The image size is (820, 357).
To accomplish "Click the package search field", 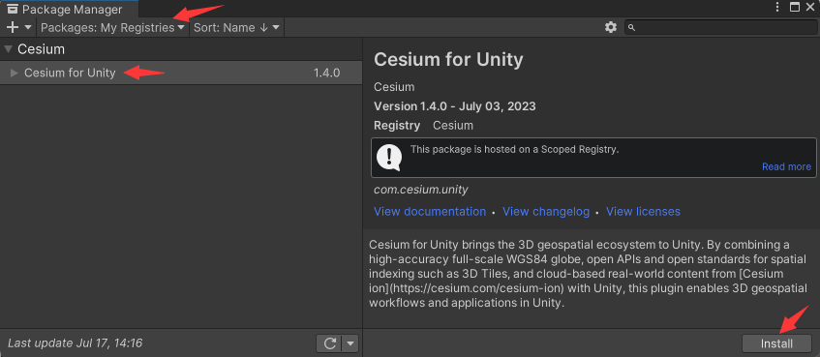I will (720, 28).
